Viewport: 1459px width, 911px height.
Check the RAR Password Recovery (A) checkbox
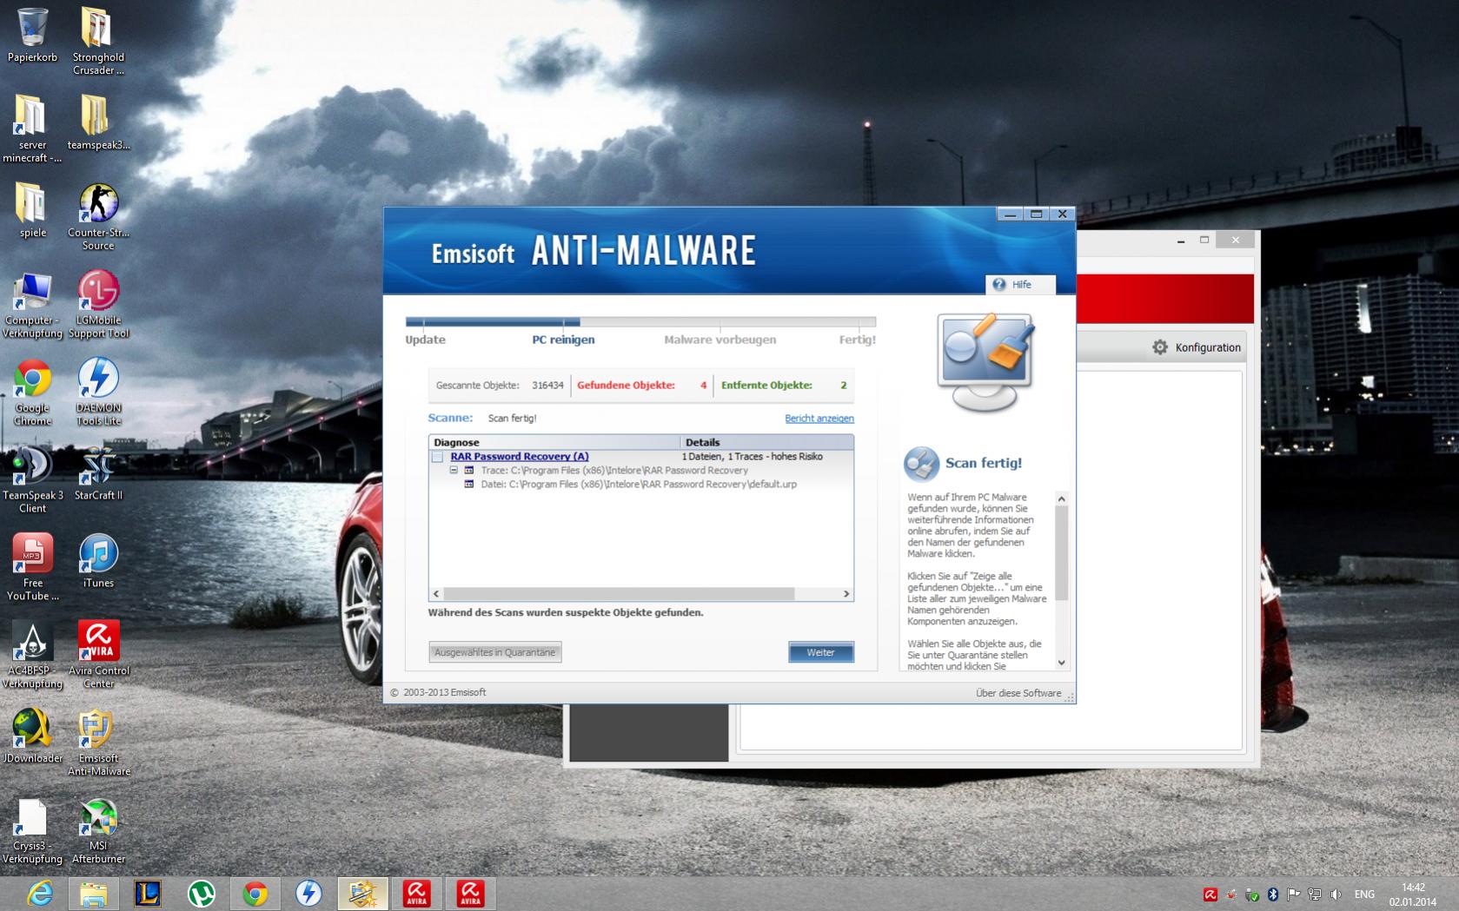tap(437, 457)
